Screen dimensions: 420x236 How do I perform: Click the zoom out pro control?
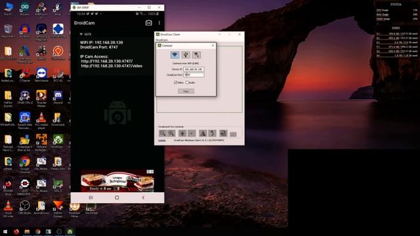pyautogui.click(x=162, y=133)
